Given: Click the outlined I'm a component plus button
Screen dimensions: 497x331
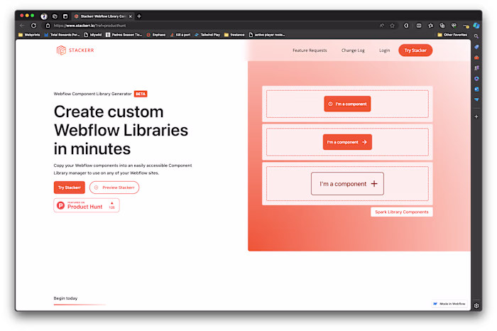Looking at the screenshot, I should pos(347,183).
